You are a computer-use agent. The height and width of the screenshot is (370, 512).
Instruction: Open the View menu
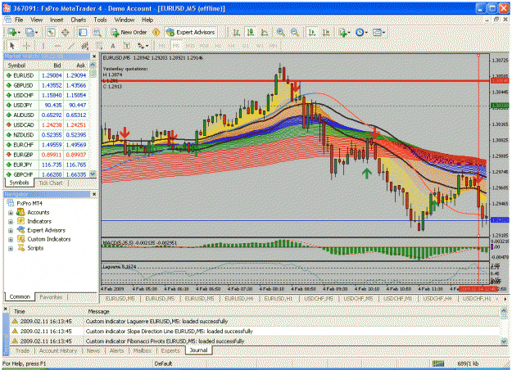point(36,20)
